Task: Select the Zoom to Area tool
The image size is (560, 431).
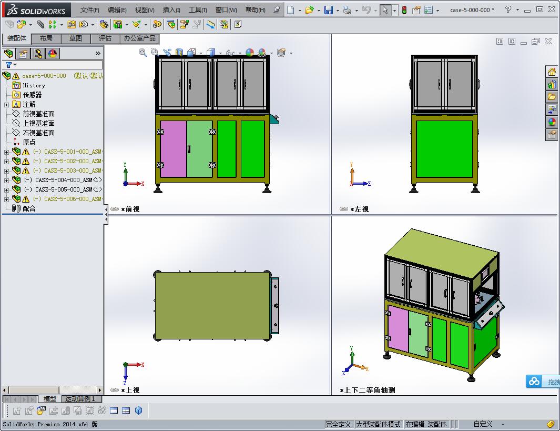Action: pyautogui.click(x=155, y=53)
